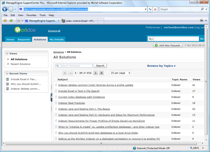
Task: Open the File menu
Action: [6, 15]
